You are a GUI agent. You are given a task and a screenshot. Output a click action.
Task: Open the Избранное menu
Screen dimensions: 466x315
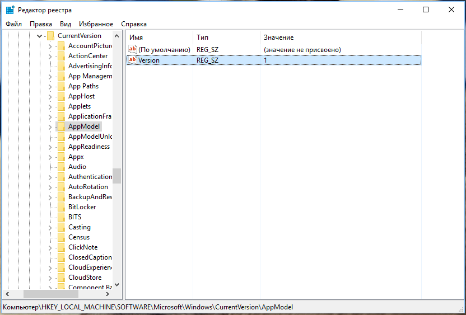pyautogui.click(x=96, y=24)
